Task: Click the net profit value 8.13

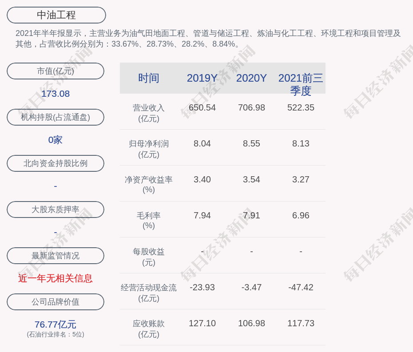Action: [301, 143]
